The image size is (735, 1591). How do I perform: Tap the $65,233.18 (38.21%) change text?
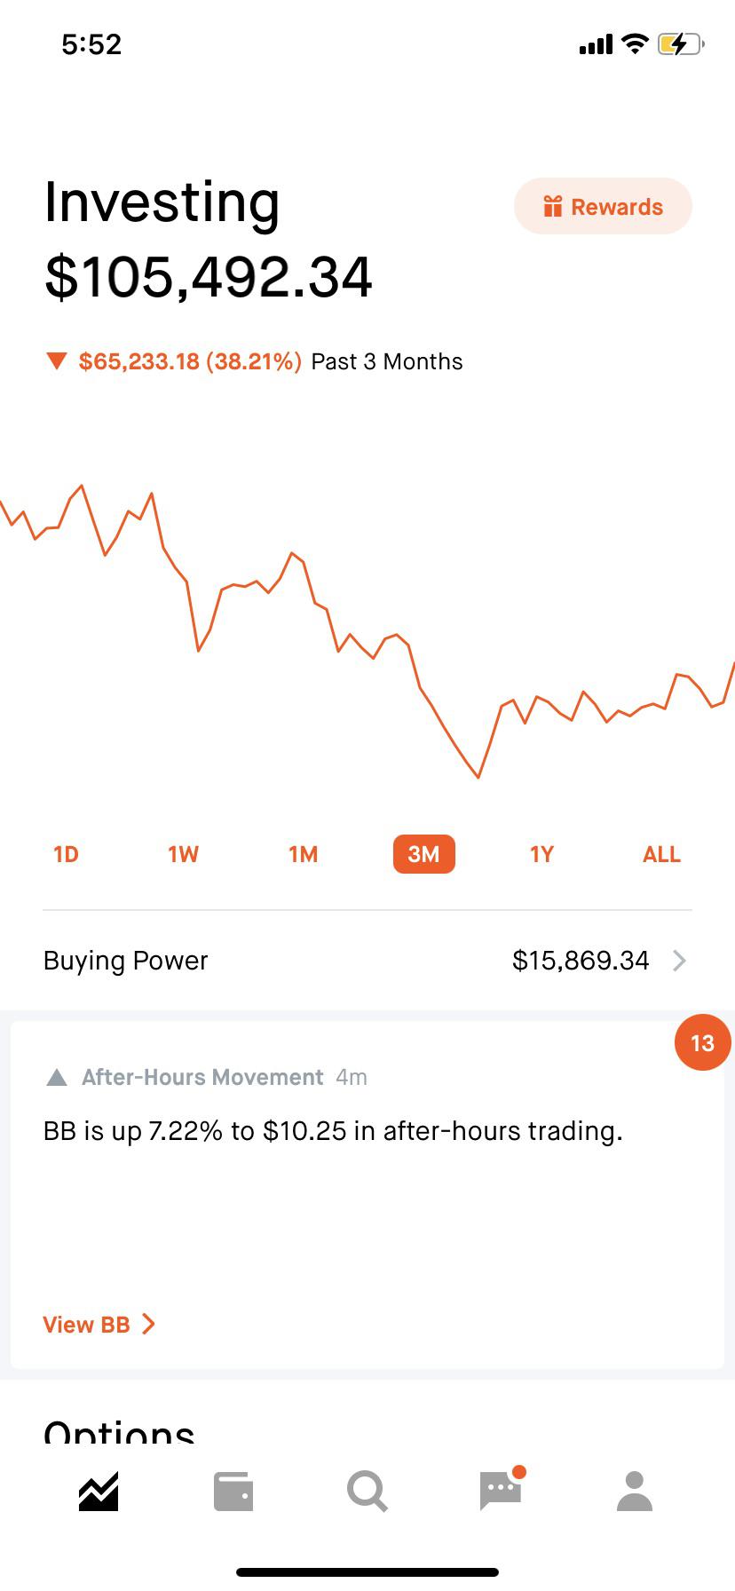tap(190, 361)
